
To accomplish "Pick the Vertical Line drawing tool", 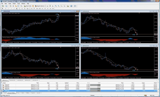I will (x=9, y=8).
